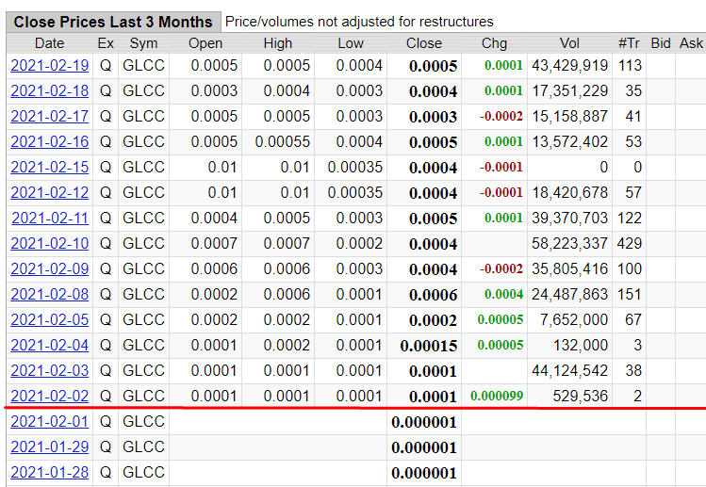
Task: Open the 2021-02-09 date link
Action: [x=49, y=269]
